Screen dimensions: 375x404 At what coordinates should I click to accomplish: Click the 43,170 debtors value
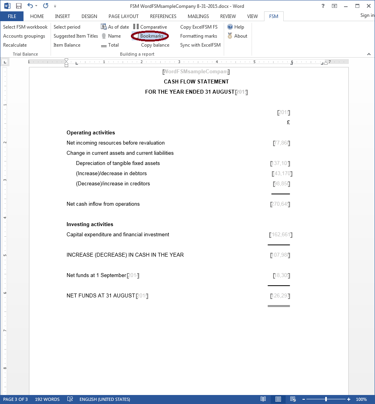tap(282, 174)
